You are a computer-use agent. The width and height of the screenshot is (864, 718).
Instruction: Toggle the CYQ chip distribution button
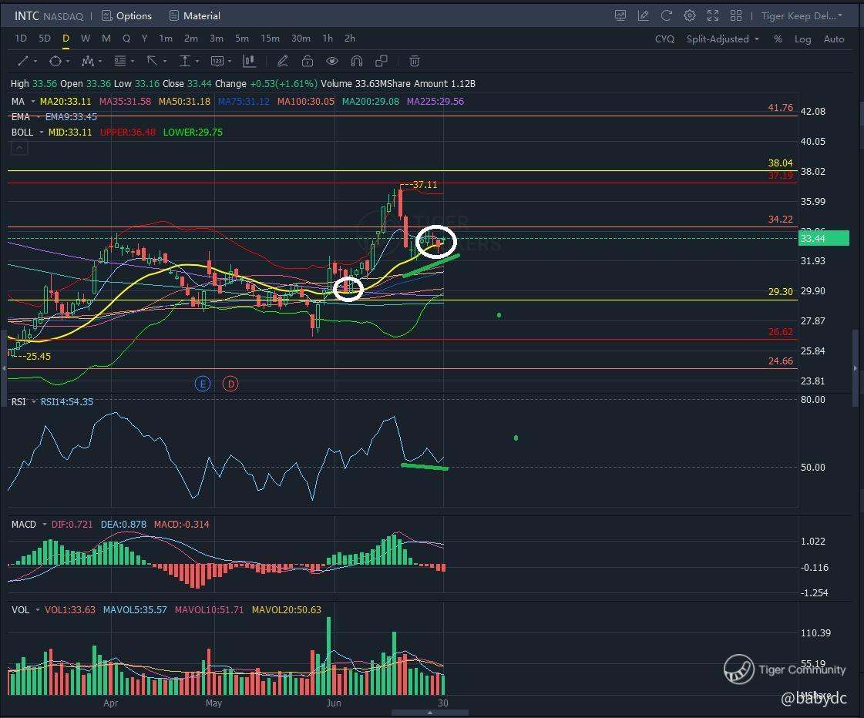[x=664, y=39]
